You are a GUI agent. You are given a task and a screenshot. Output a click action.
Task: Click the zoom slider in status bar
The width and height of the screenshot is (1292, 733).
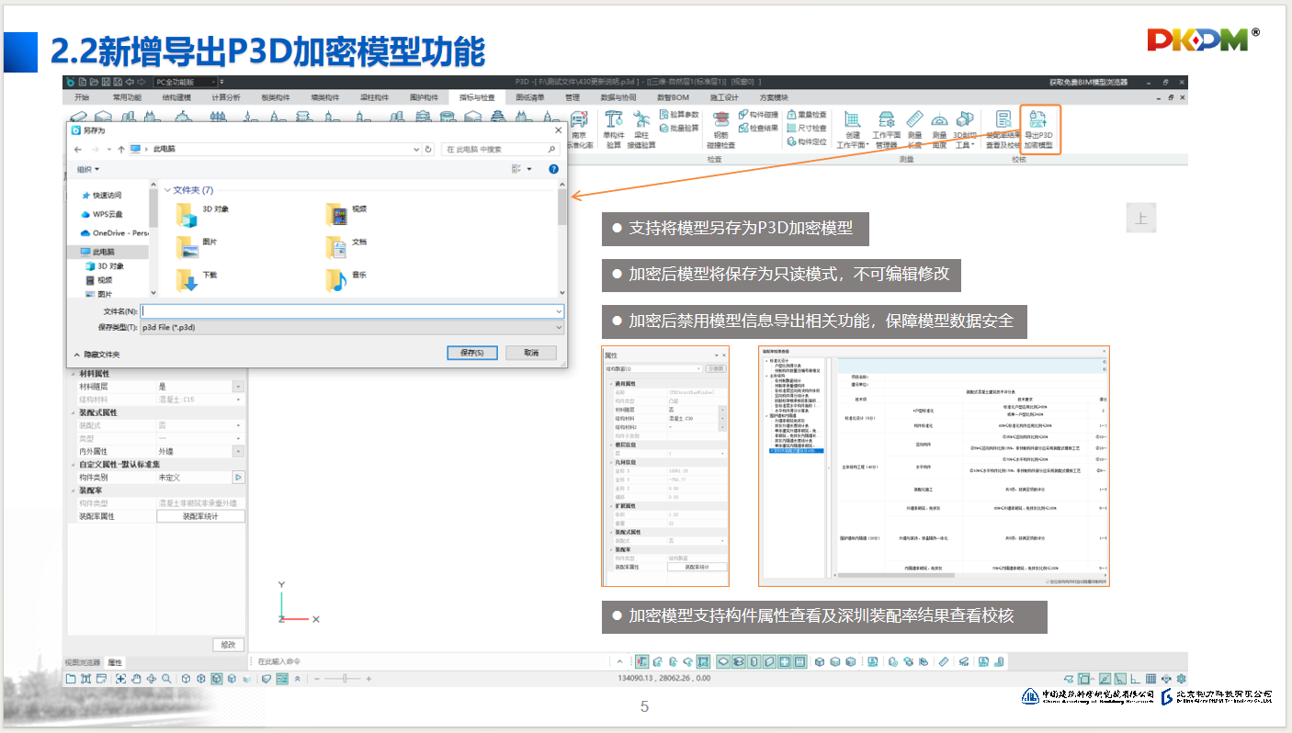[345, 678]
